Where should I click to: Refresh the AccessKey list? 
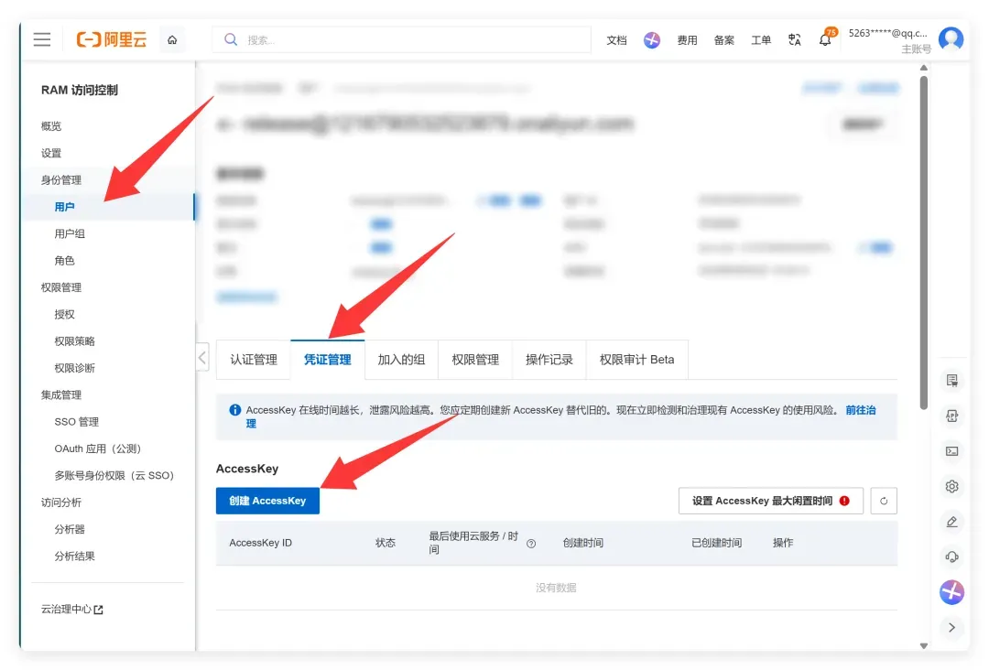click(x=884, y=501)
